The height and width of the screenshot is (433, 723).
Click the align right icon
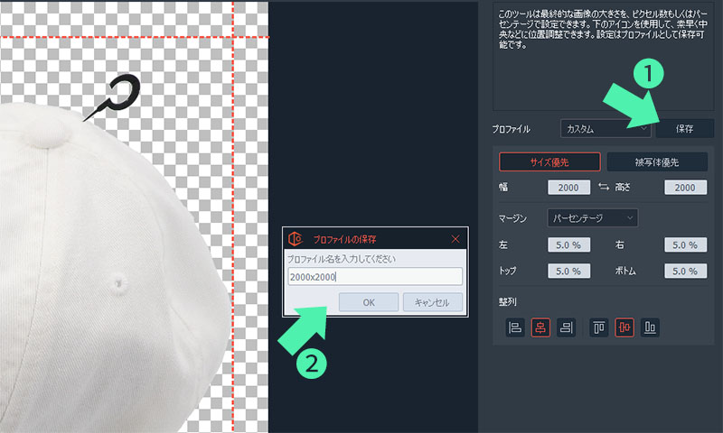point(567,327)
